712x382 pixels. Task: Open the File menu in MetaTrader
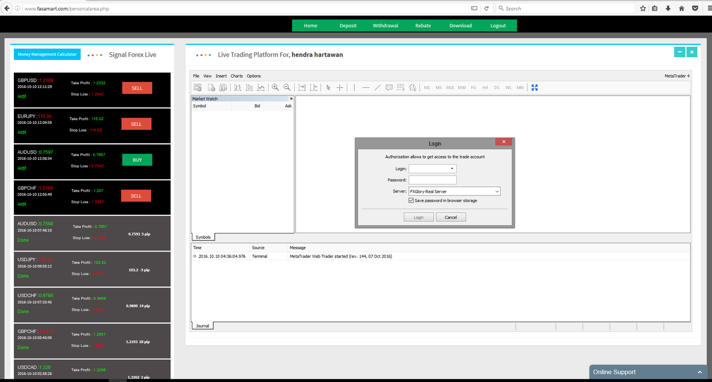[196, 76]
